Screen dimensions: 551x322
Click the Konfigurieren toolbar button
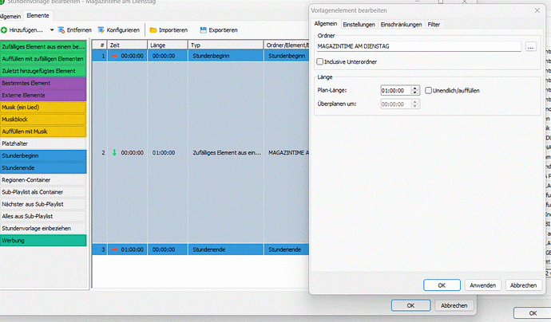119,30
